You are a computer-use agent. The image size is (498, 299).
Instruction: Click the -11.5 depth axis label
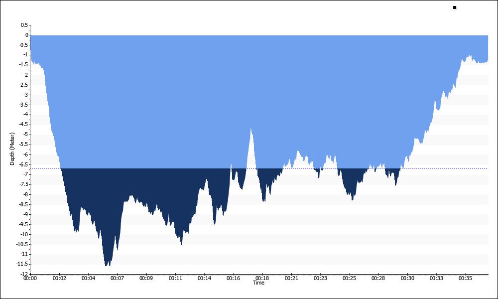[22, 264]
